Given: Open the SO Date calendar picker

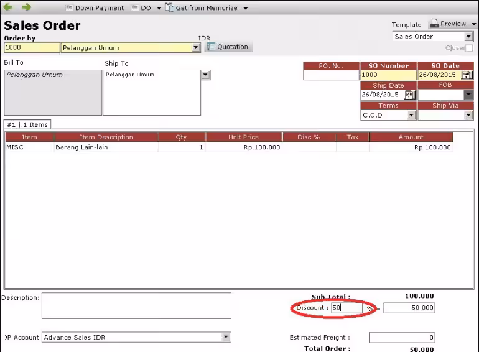Looking at the screenshot, I should point(467,75).
